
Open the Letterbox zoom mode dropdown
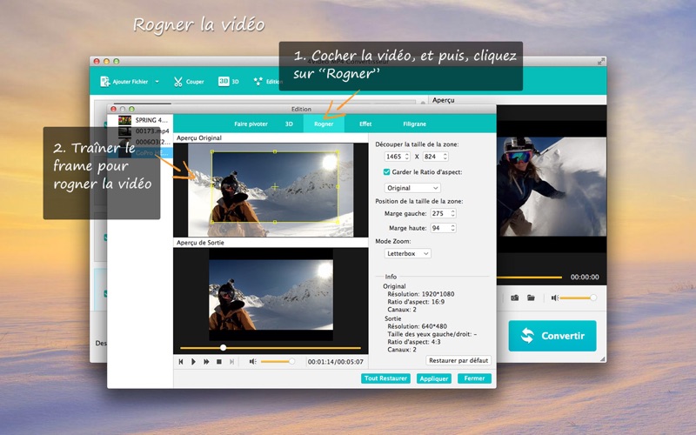407,253
